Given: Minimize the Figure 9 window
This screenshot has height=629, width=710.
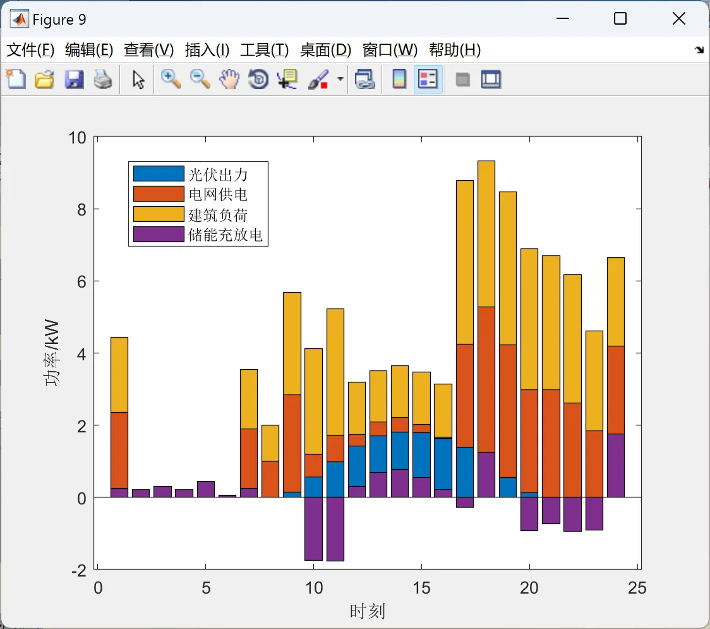Looking at the screenshot, I should (x=563, y=18).
